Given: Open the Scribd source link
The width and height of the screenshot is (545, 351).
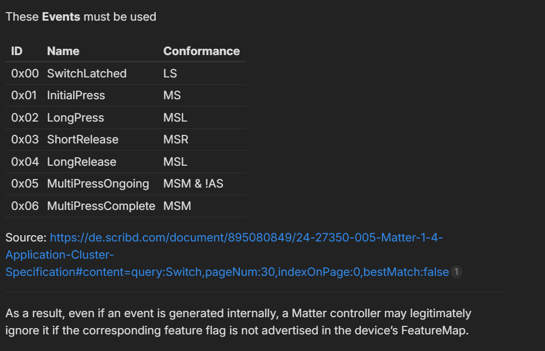Looking at the screenshot, I should tap(246, 237).
